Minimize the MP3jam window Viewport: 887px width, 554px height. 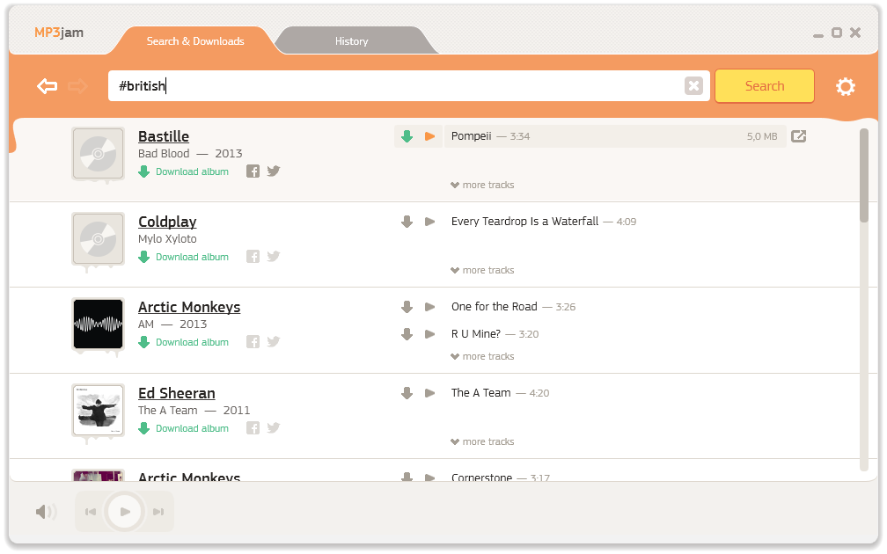(818, 35)
